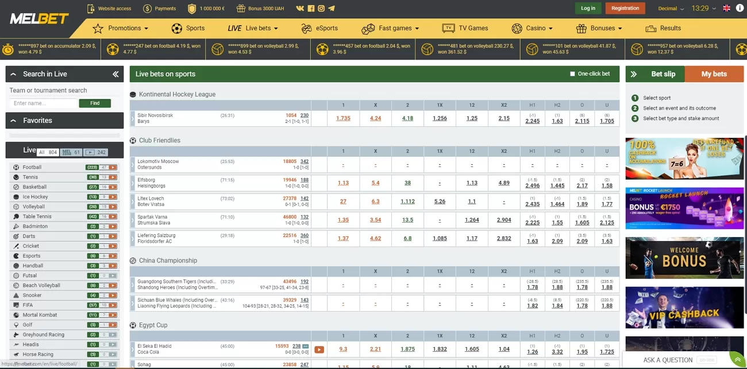
Task: Filter live events by MEL zone
Action: pyautogui.click(x=71, y=152)
